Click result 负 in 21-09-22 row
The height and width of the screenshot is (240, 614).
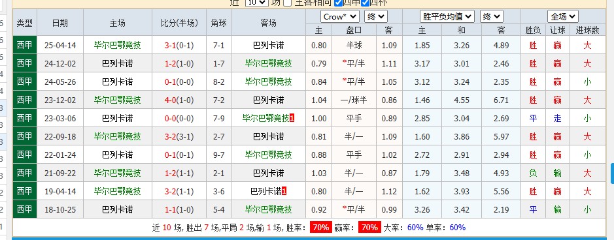(x=533, y=173)
